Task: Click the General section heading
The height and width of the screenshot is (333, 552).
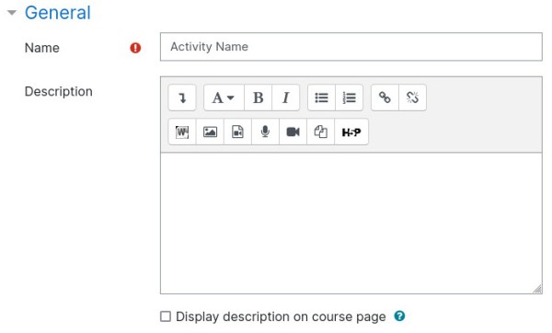Action: coord(58,13)
